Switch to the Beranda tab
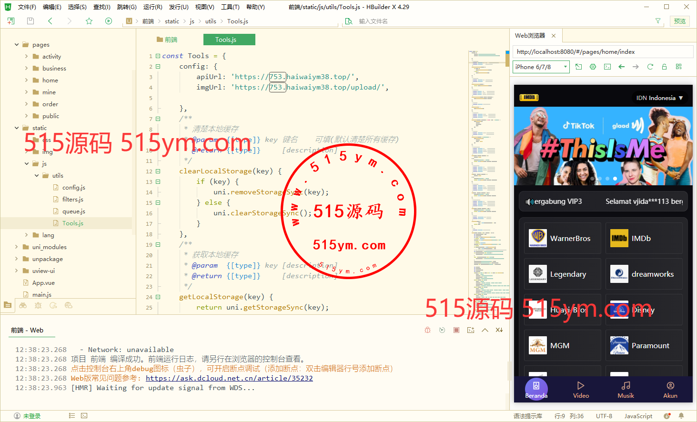Screen dimensions: 697x422 coord(536,389)
